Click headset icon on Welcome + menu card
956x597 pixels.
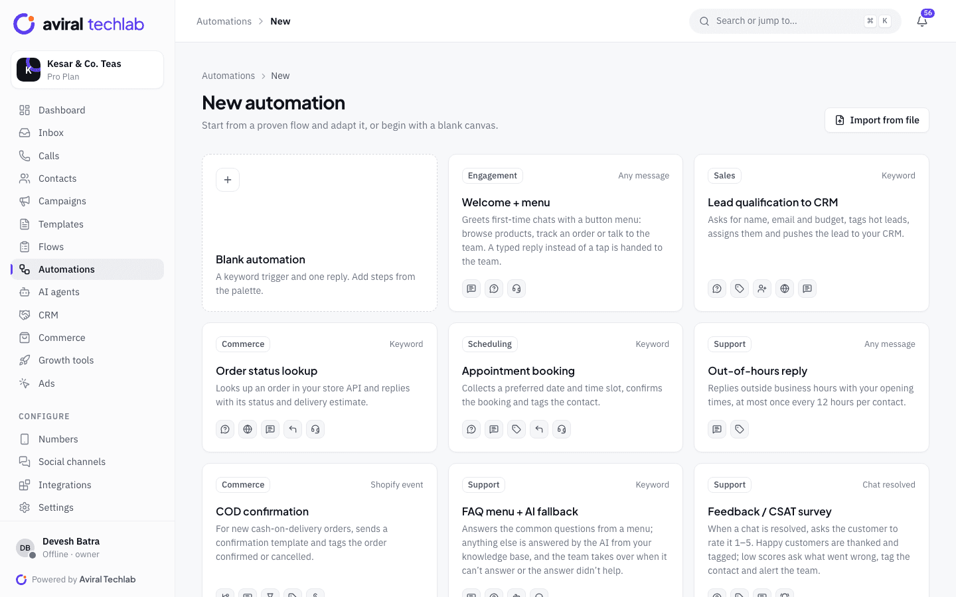point(517,289)
